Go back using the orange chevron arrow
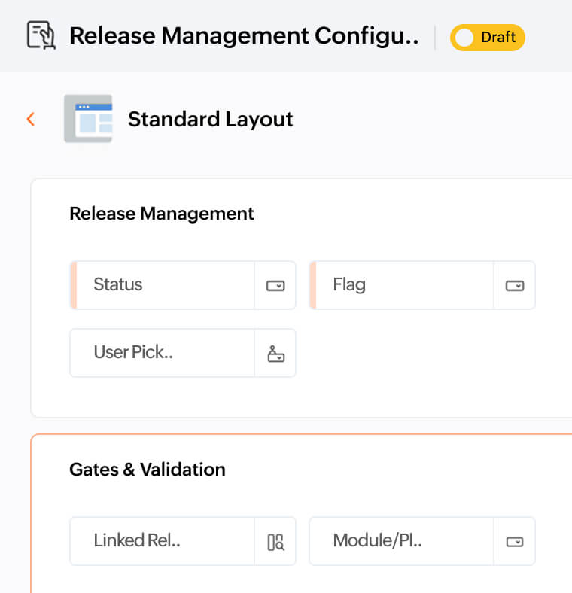 point(31,119)
